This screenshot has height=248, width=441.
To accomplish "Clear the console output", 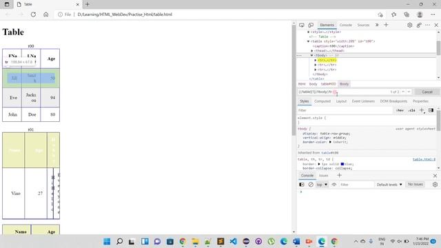I will coord(311,185).
